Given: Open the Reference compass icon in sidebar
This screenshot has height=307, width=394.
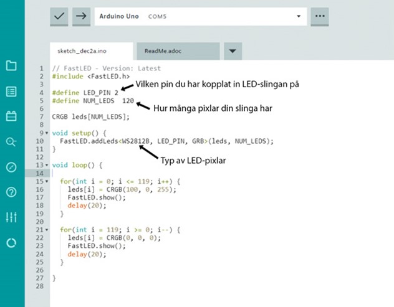Looking at the screenshot, I should (11, 167).
